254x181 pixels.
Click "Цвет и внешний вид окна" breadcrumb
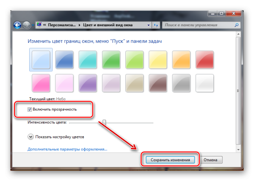(x=110, y=25)
